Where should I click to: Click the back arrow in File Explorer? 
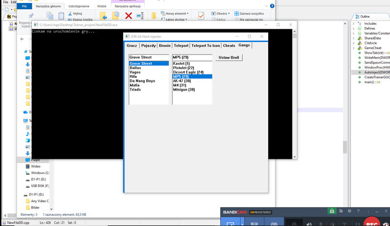click(22, 39)
